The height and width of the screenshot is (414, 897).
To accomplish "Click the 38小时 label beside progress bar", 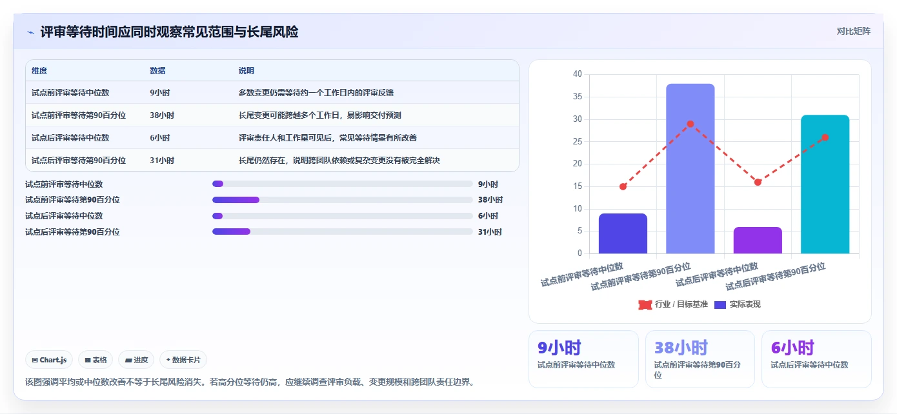I will (490, 200).
